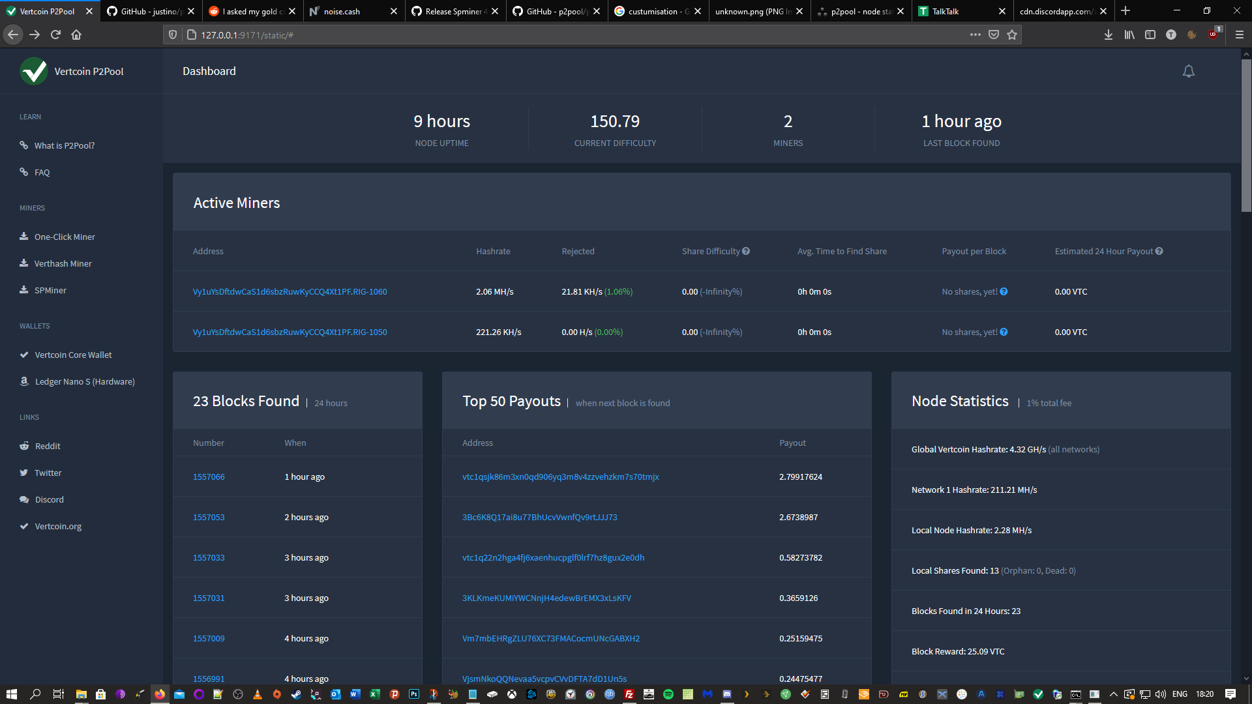Open miner address ending RIG-1050
The image size is (1252, 704).
tap(290, 332)
